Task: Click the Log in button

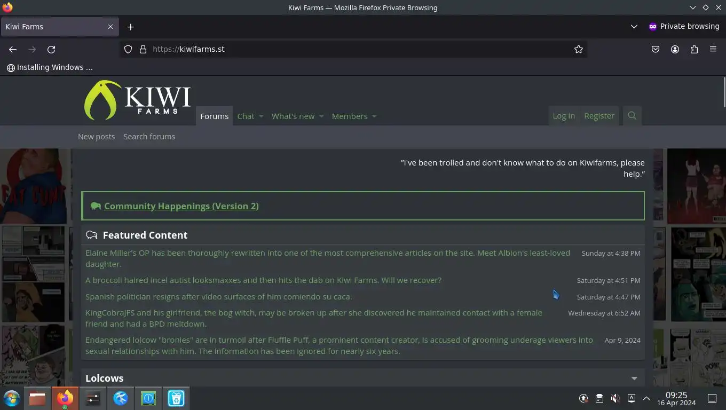Action: (564, 116)
